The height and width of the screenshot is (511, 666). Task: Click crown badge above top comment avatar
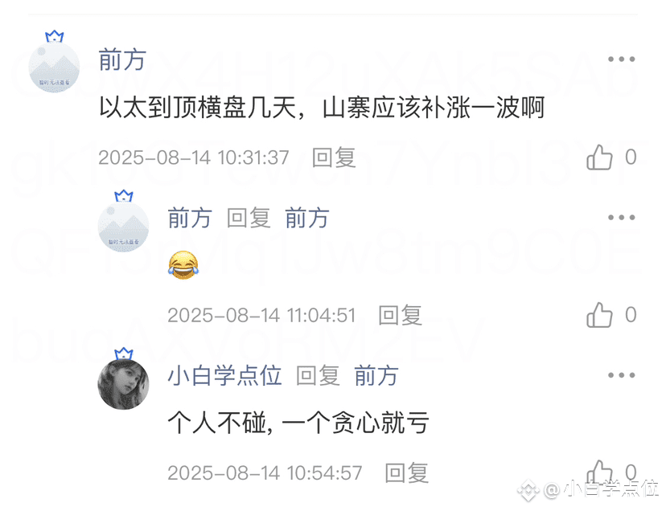[55, 36]
